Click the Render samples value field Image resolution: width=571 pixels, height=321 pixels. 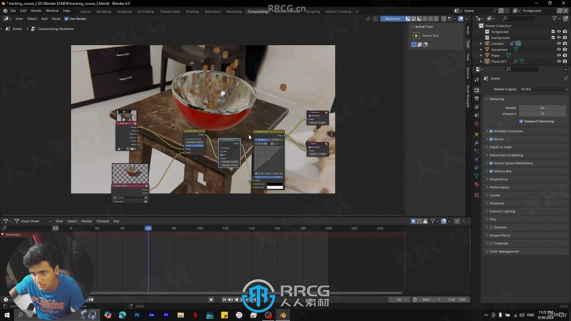point(542,108)
